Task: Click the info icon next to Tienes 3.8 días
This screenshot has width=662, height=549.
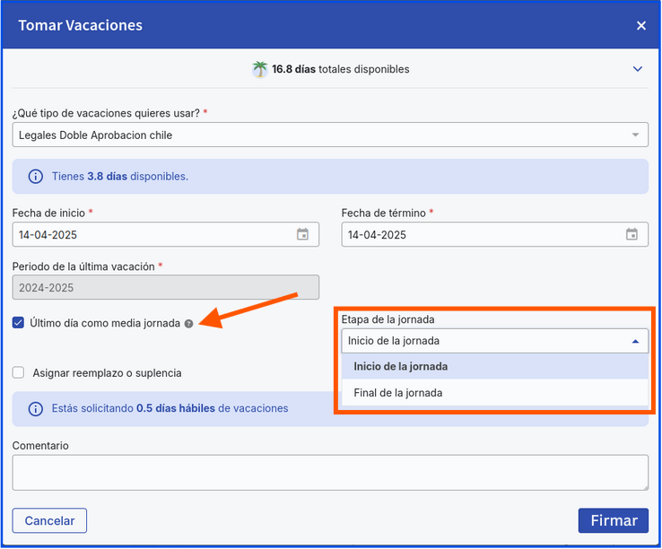Action: pos(36,177)
